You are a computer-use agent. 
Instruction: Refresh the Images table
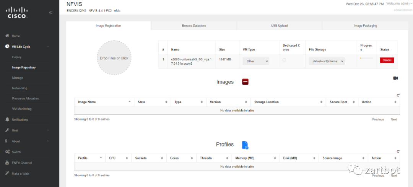tap(398, 95)
